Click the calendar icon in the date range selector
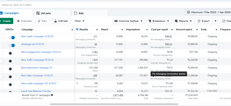Image resolution: width=231 pixels, height=106 pixels. (x=188, y=12)
